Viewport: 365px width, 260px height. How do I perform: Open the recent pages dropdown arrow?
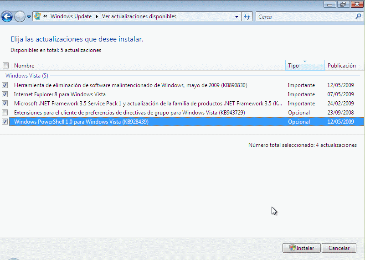tap(29, 17)
